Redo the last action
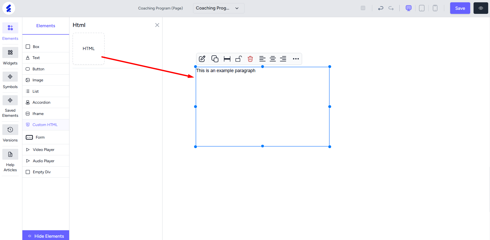 coord(391,8)
